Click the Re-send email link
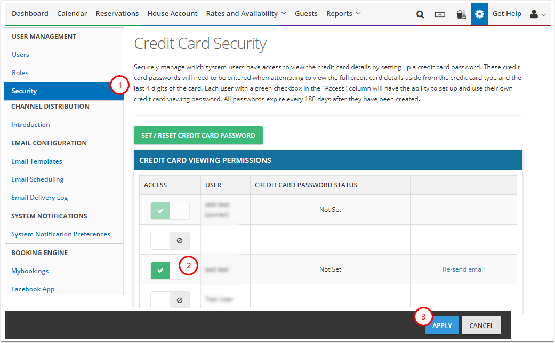 [463, 269]
